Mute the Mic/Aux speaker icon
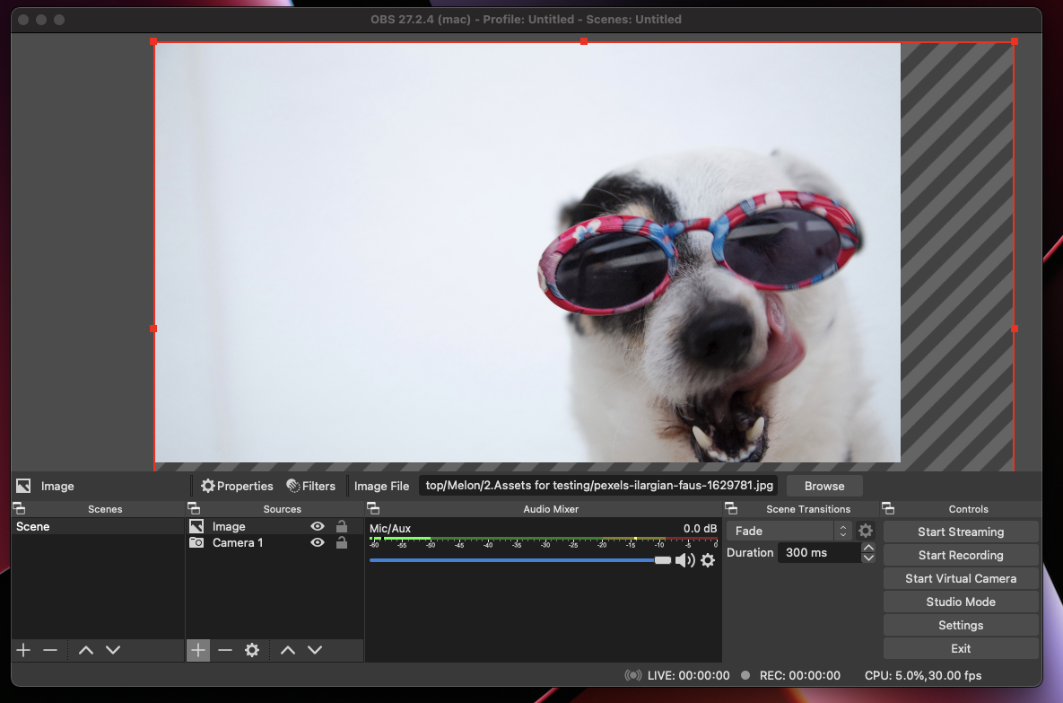The width and height of the screenshot is (1063, 703). [x=684, y=560]
